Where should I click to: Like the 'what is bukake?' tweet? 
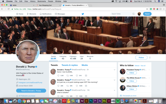[77, 96]
